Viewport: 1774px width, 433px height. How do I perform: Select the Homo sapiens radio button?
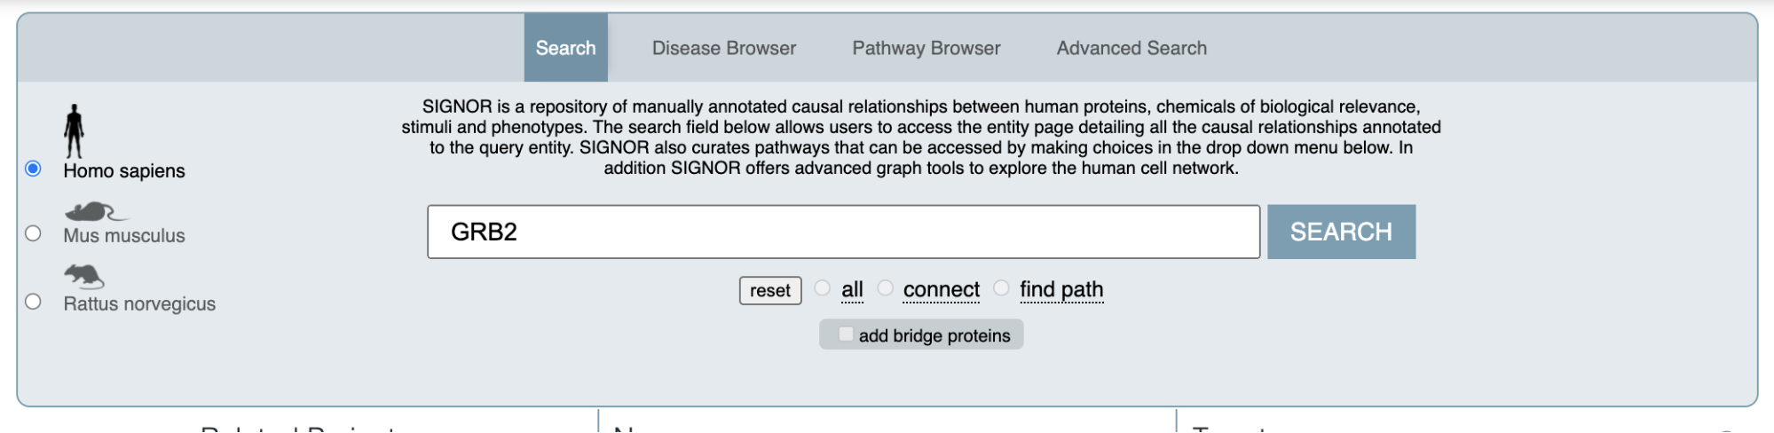[34, 169]
